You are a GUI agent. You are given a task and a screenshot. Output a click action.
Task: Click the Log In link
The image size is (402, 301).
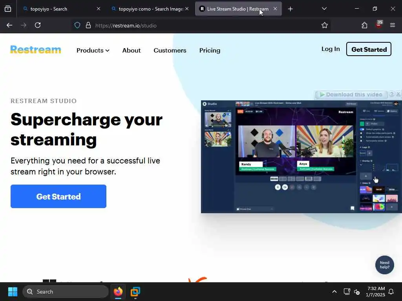point(331,49)
